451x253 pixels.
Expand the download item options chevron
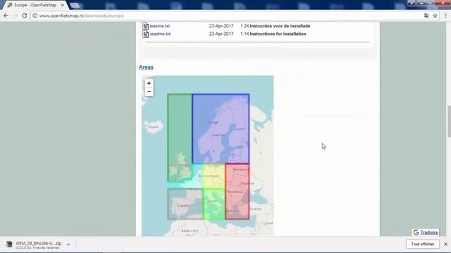(68, 245)
